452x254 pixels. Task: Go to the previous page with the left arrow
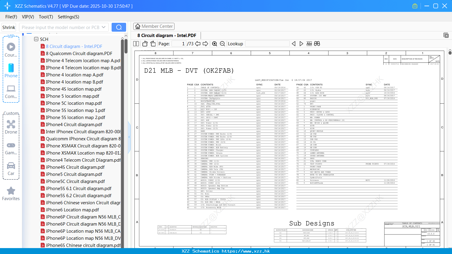(198, 44)
